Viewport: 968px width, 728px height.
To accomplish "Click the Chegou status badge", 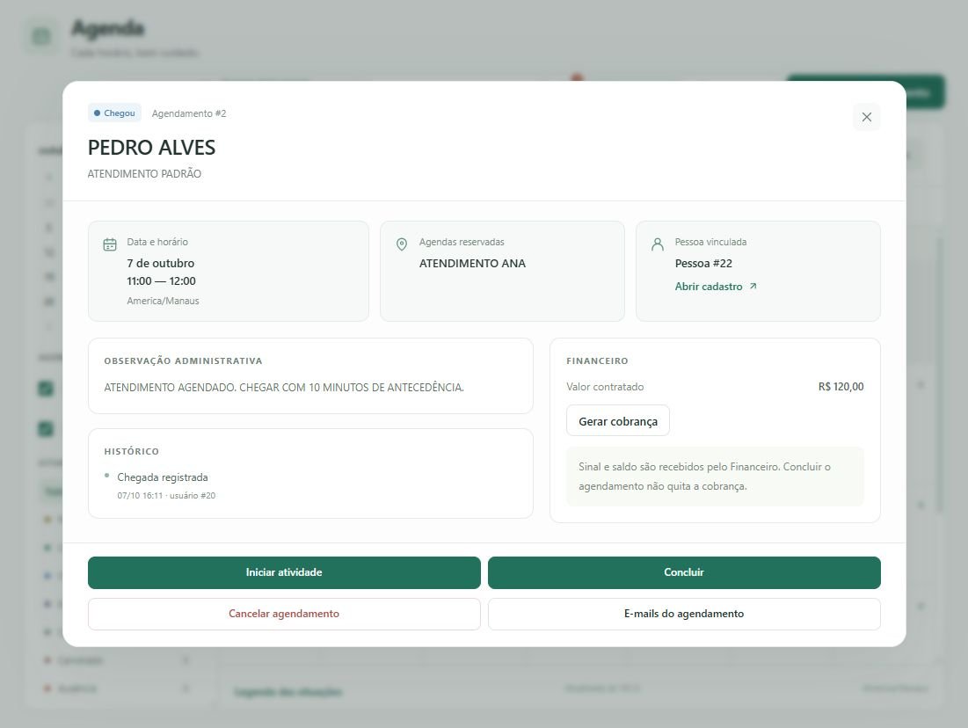I will tap(115, 113).
